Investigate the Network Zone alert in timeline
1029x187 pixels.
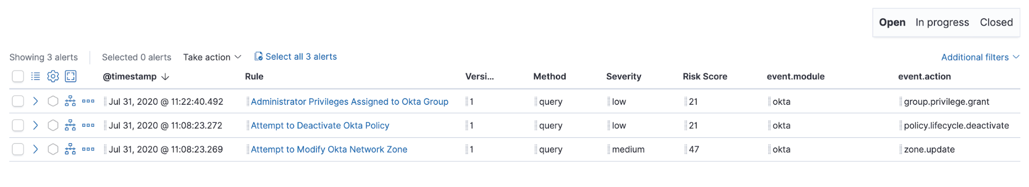(x=53, y=149)
